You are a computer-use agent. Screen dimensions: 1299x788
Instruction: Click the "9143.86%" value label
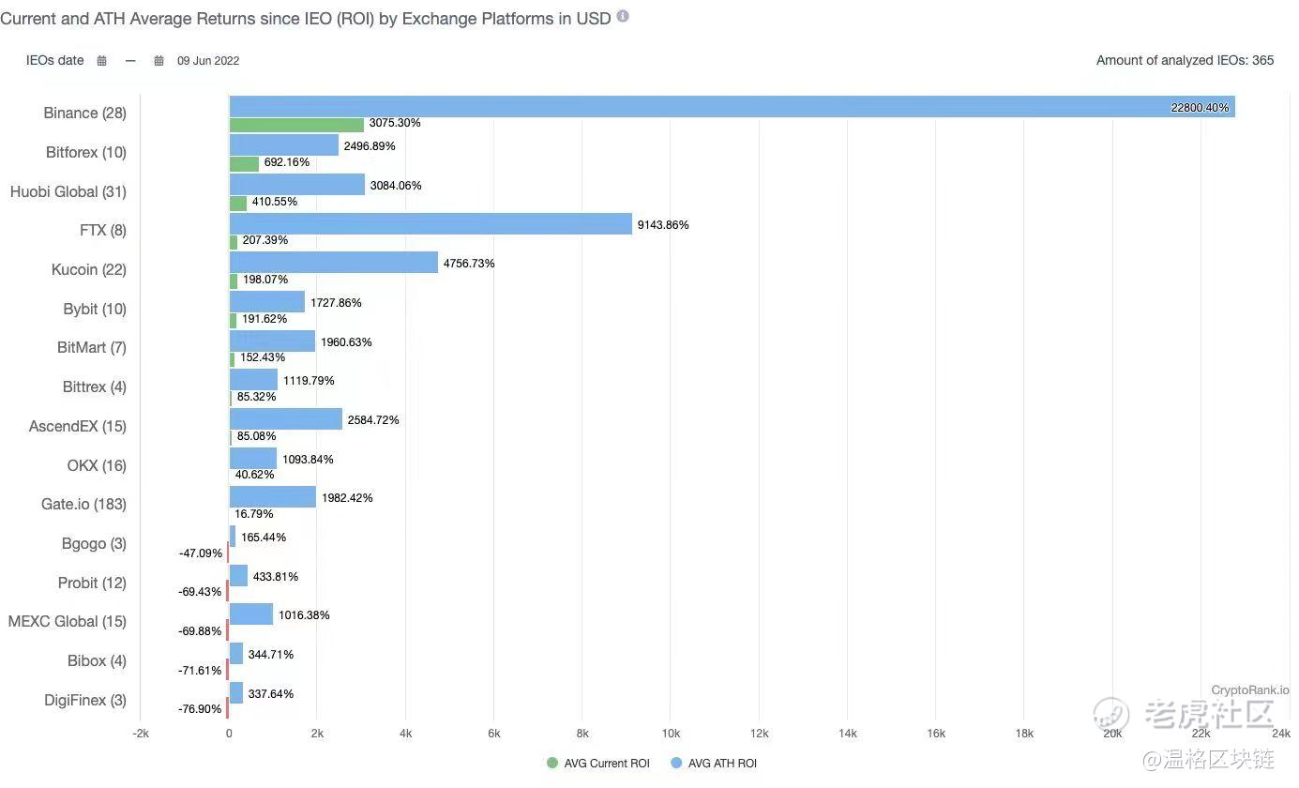click(x=663, y=225)
